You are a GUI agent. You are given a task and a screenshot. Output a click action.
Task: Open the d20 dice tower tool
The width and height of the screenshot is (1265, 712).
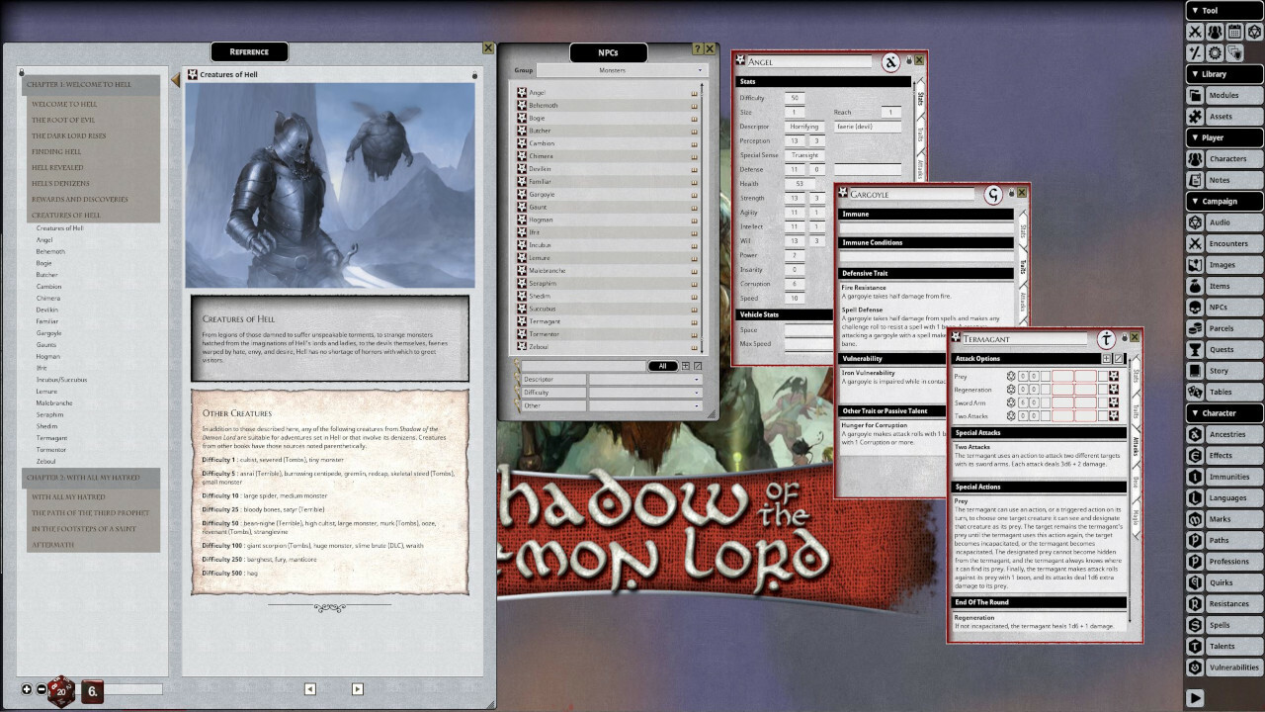(x=1255, y=31)
